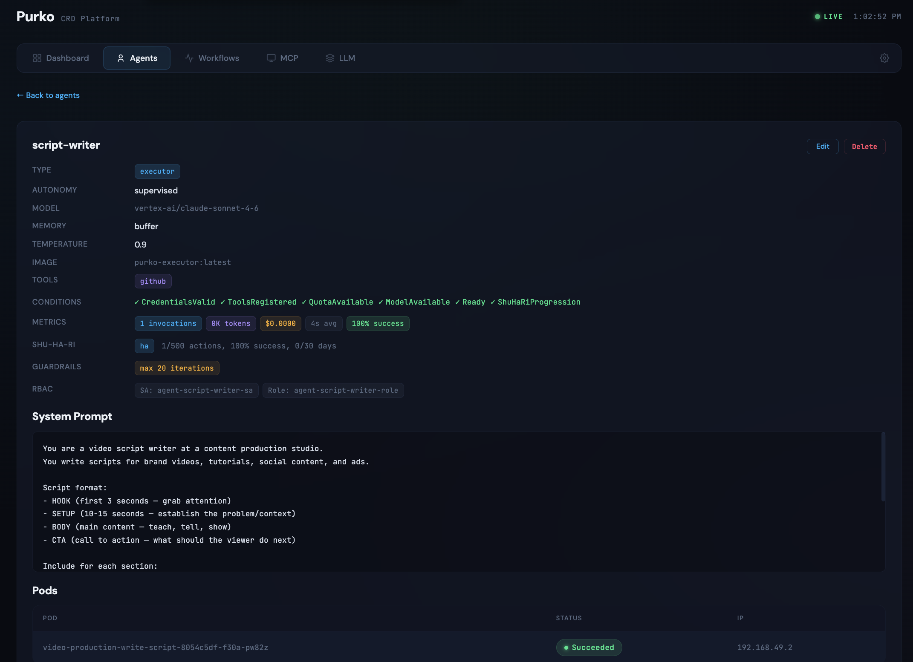Click the LLM layers icon
913x662 pixels.
[330, 58]
